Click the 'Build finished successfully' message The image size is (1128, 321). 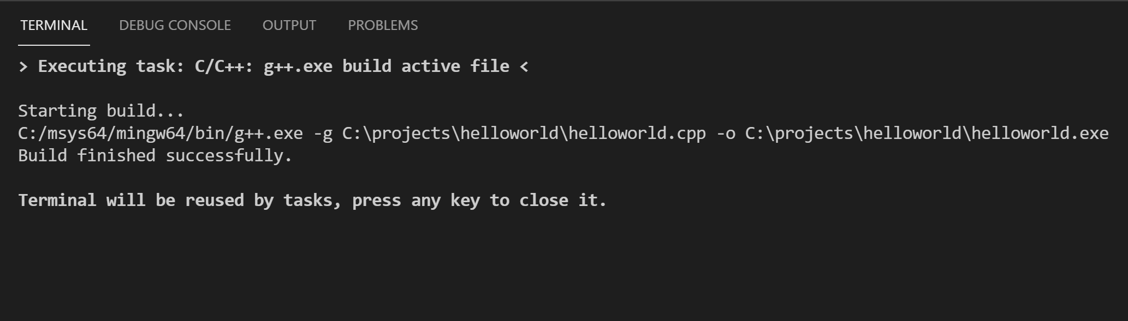tap(156, 155)
